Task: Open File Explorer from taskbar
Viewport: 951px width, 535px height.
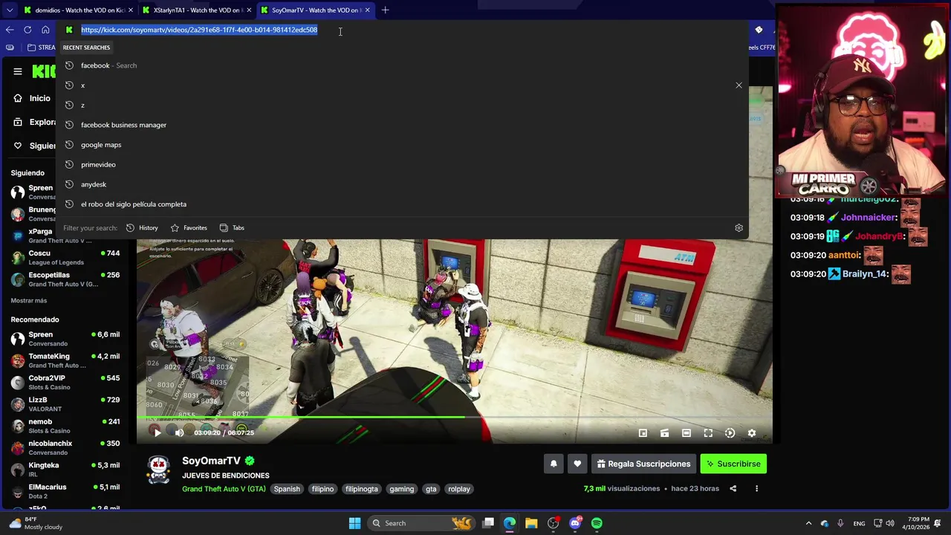Action: (x=531, y=523)
